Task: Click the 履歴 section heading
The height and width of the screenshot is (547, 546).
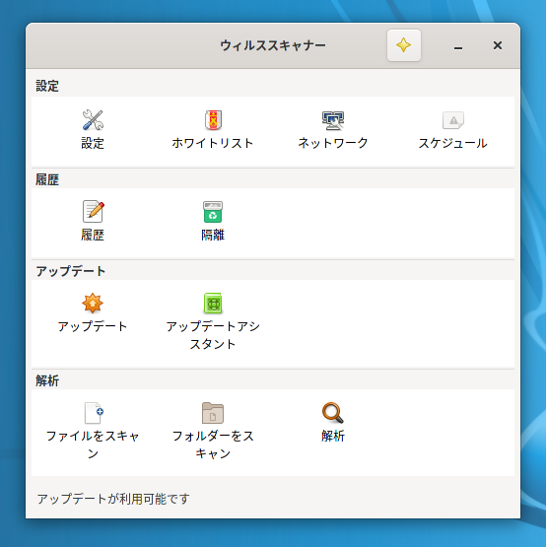Action: (x=47, y=179)
